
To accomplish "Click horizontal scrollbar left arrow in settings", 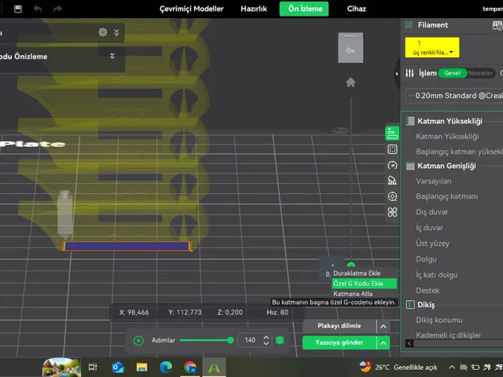I will [x=409, y=343].
